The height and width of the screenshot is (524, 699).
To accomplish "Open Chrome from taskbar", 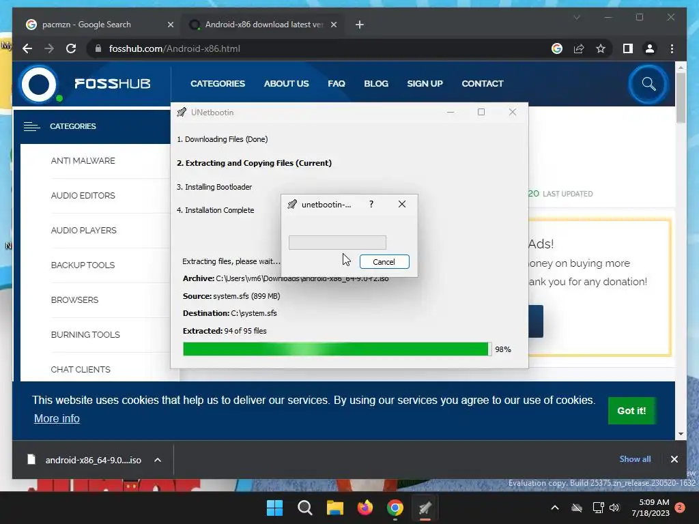I will coord(395,508).
